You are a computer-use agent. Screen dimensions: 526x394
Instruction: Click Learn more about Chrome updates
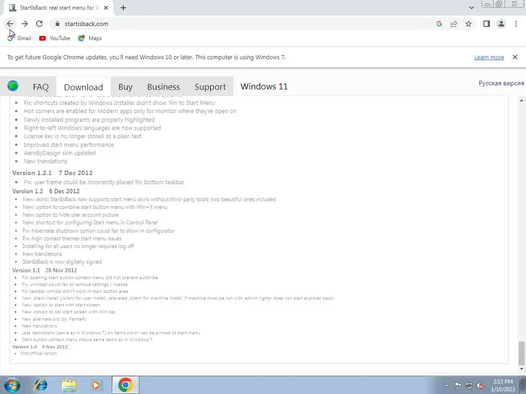pyautogui.click(x=489, y=57)
